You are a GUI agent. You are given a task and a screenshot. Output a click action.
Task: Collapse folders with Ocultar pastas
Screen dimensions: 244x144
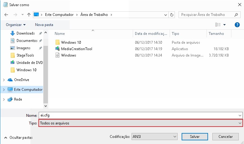point(18,138)
